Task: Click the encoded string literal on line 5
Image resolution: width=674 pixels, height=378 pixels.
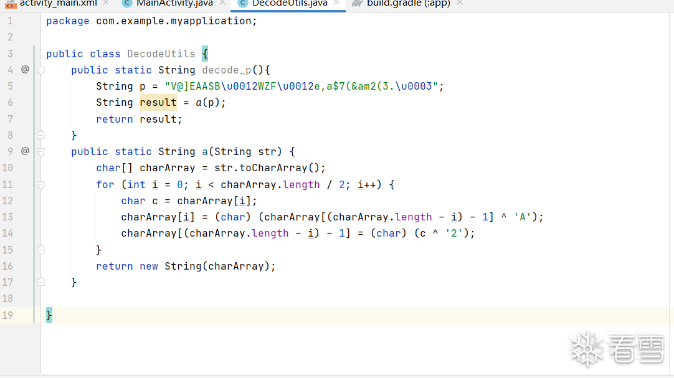Action: [301, 87]
